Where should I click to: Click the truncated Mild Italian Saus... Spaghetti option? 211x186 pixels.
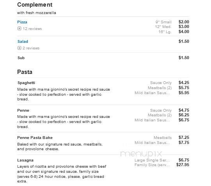click(152, 93)
